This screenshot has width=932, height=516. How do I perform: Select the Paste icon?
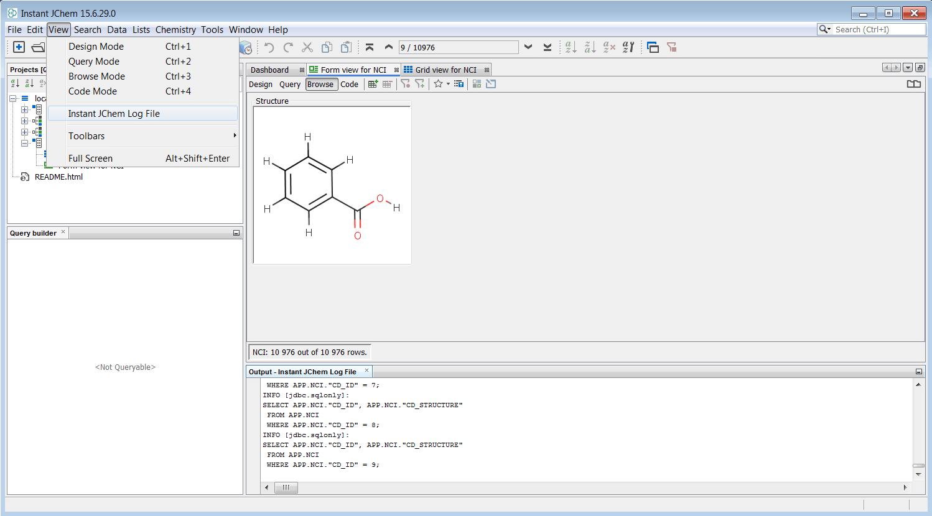coord(346,47)
